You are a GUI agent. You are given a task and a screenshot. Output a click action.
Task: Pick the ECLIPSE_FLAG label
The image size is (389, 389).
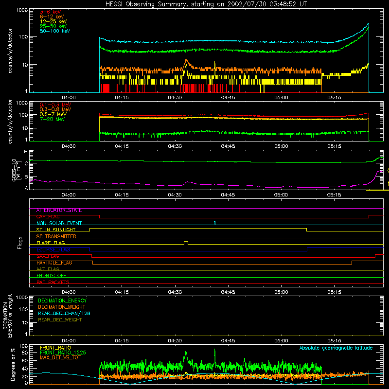pyautogui.click(x=53, y=249)
